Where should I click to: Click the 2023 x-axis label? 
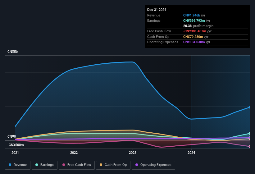(x=133, y=153)
